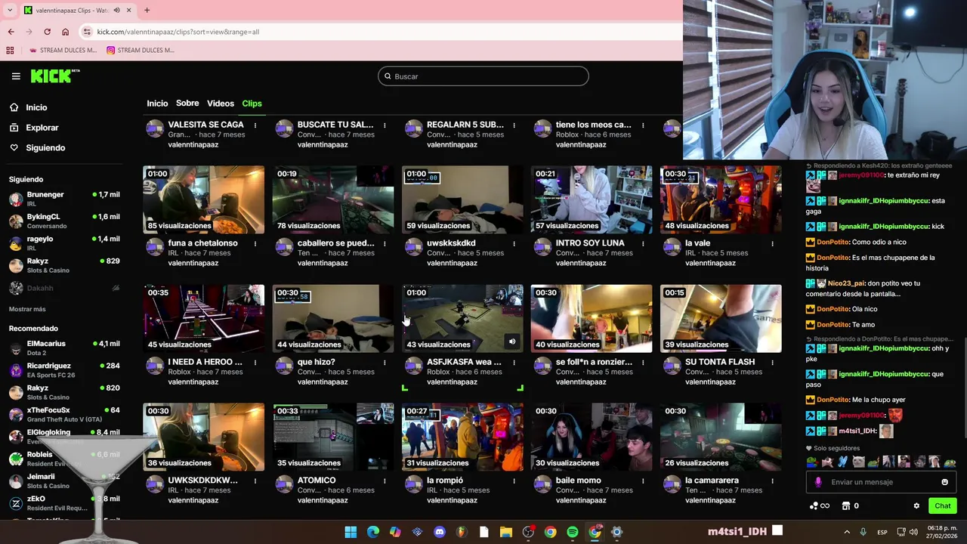Open the xTheFocuSx recommended channel

pyautogui.click(x=64, y=414)
